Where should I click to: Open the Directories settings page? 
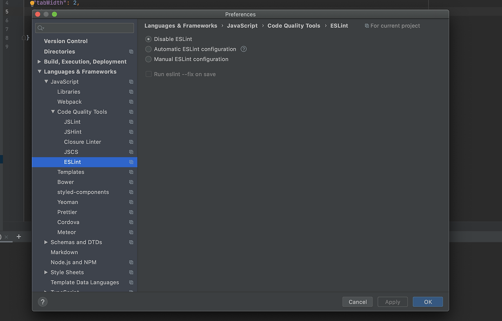pyautogui.click(x=60, y=51)
